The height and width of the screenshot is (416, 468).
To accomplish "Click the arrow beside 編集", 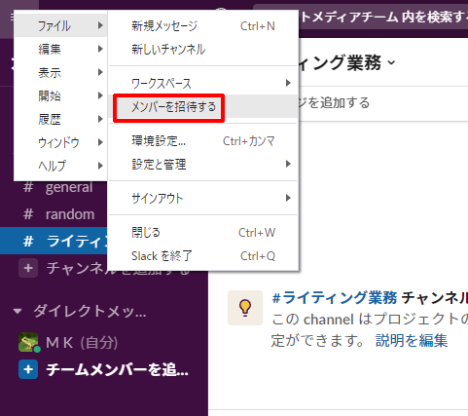I will [x=100, y=49].
